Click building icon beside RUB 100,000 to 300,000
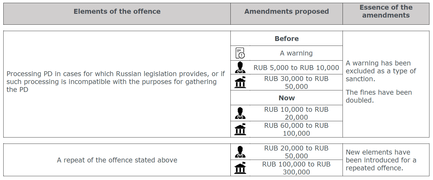 (240, 168)
